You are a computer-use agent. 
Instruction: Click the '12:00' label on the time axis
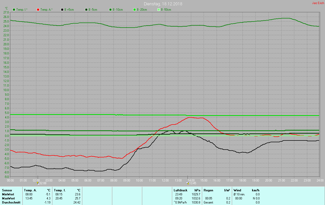[x=165, y=180]
